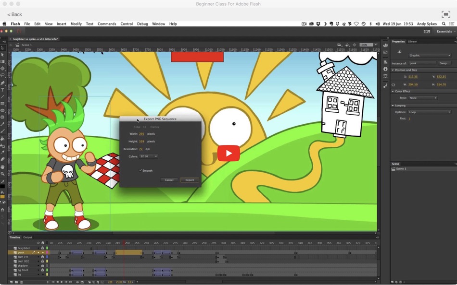Click the Export button

(x=190, y=180)
